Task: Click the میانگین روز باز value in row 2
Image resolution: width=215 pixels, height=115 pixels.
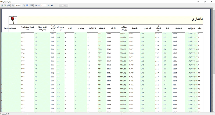Action: (123, 37)
